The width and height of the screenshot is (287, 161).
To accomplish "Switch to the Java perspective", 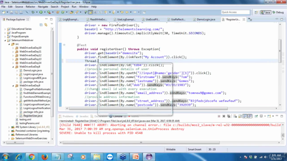I will pos(266,12).
